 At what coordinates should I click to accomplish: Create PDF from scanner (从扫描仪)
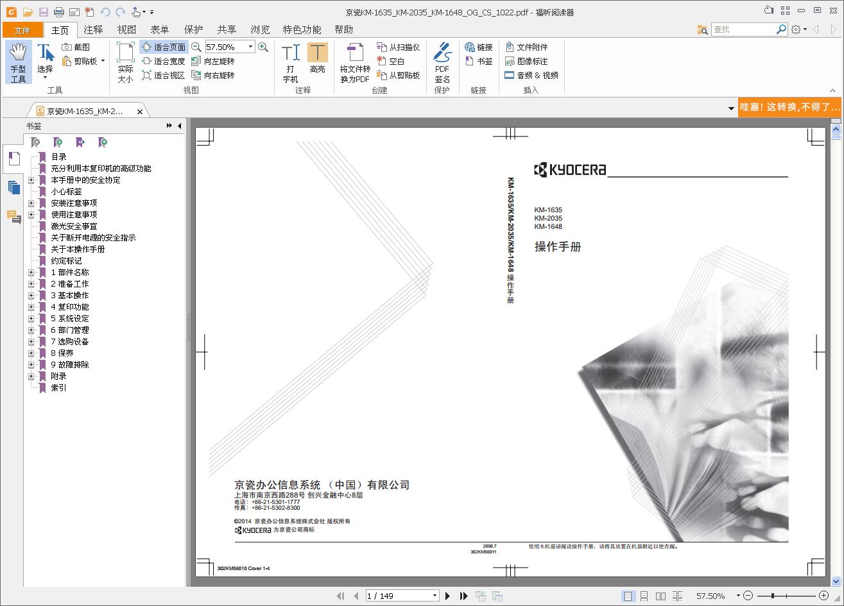pos(399,47)
